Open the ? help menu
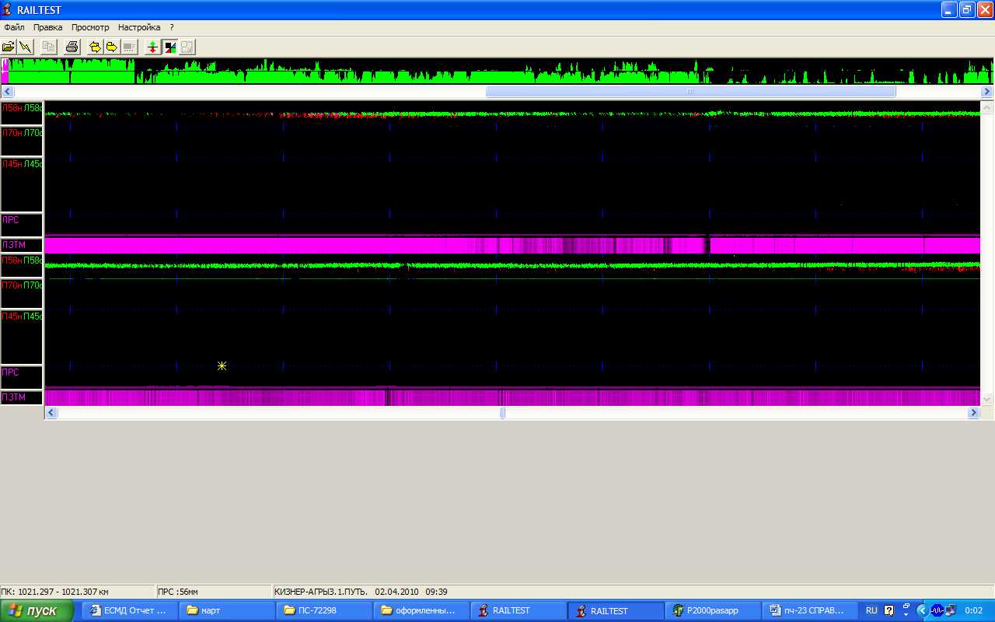The height and width of the screenshot is (622, 995). (172, 27)
